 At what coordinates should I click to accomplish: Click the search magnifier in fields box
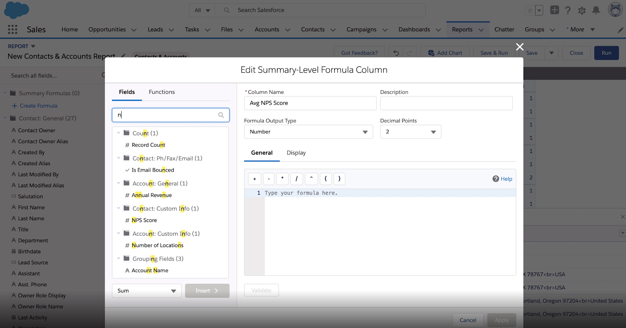click(221, 115)
